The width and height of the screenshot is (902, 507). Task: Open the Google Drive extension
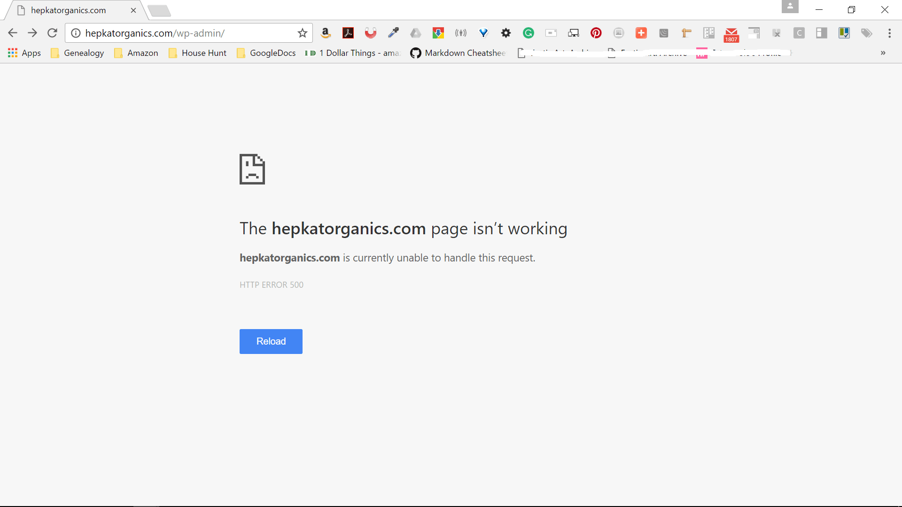416,33
